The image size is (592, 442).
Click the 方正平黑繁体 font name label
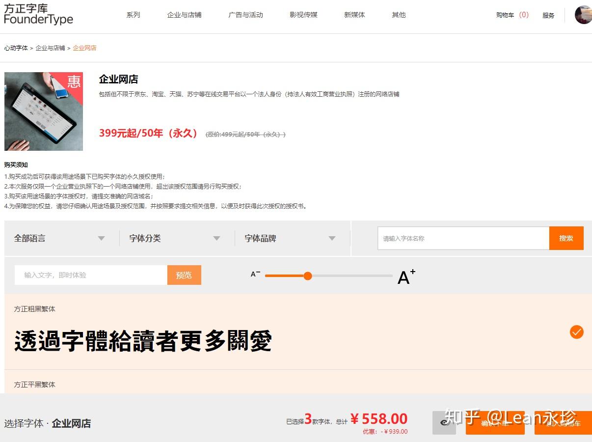coord(34,385)
